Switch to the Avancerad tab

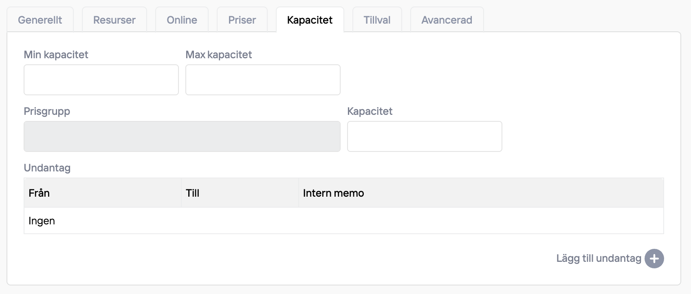click(447, 20)
